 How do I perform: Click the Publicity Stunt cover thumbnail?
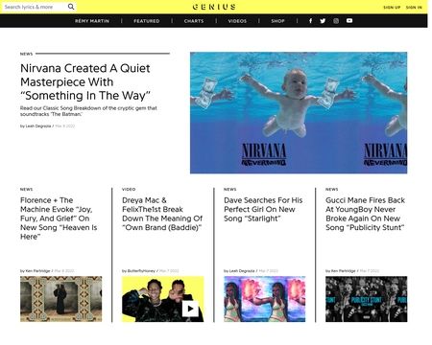367,299
